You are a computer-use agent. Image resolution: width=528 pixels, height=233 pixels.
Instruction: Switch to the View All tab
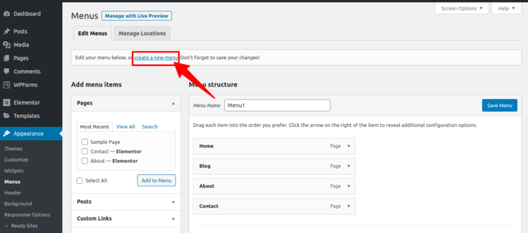[x=126, y=126]
